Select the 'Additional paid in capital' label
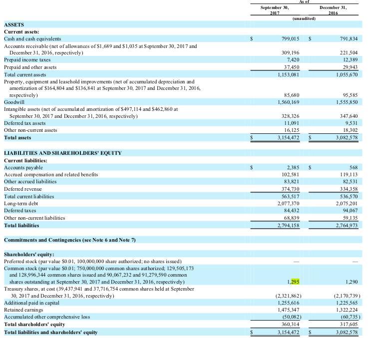The height and width of the screenshot is (338, 368). (31, 303)
